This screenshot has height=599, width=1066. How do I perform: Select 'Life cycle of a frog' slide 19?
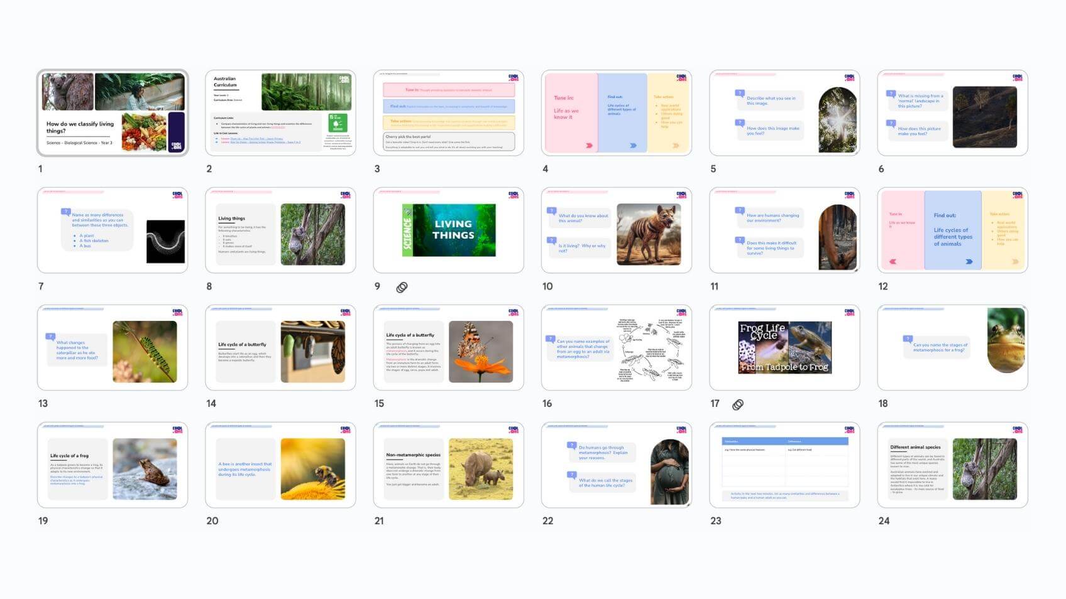(x=113, y=465)
